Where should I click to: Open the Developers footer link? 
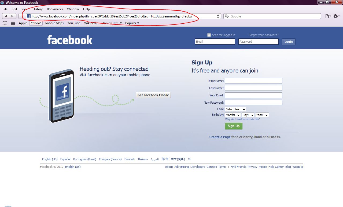tap(198, 167)
